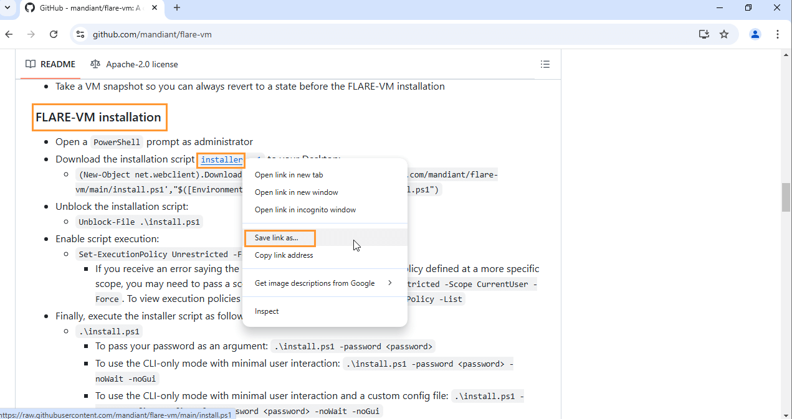Open the tab search dropdown chevron
792x419 pixels.
click(x=7, y=7)
